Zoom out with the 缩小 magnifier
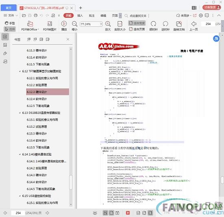 coord(75,26)
